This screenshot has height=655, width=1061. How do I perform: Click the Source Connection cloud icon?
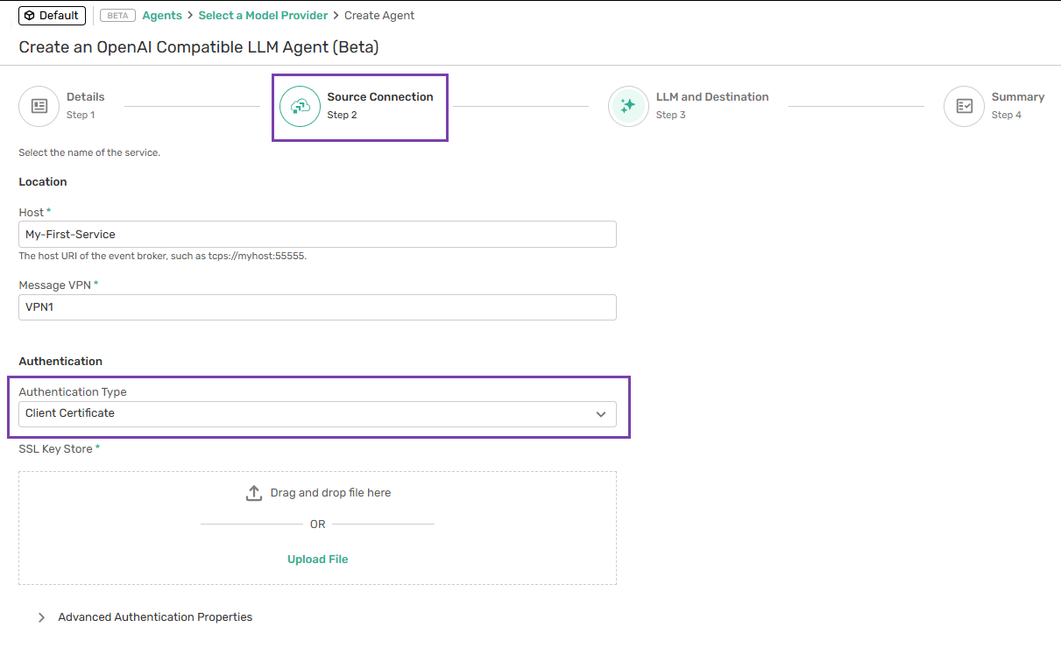click(300, 106)
